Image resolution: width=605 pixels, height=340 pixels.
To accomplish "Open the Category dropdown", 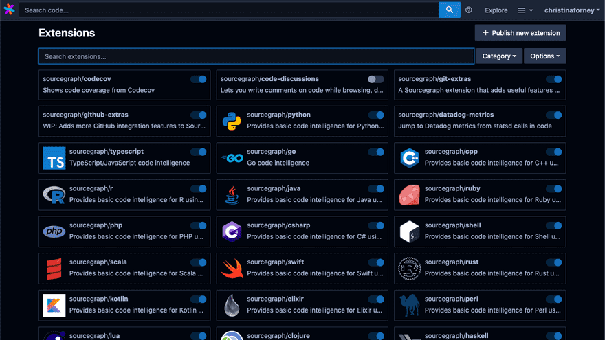I will point(499,56).
